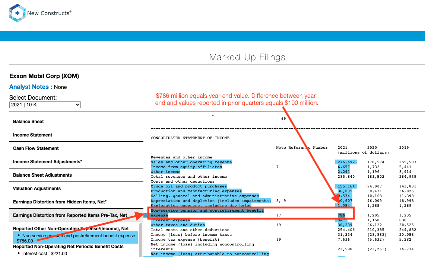Click the highlighted 786 value

click(x=341, y=215)
